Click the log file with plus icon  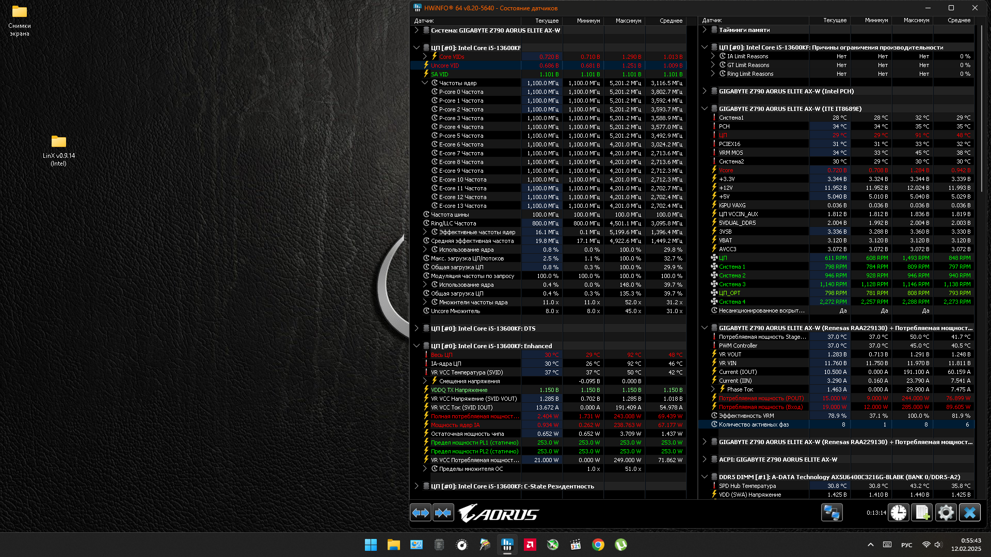(x=922, y=513)
